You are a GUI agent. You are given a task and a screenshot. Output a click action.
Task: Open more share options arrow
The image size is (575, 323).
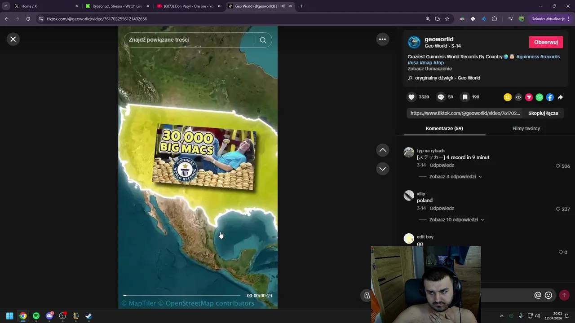[561, 97]
